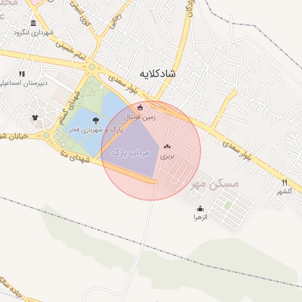This screenshot has height=302, width=302.
Task: Click the green roundabout at the park's north corner
Action: coord(92,67)
